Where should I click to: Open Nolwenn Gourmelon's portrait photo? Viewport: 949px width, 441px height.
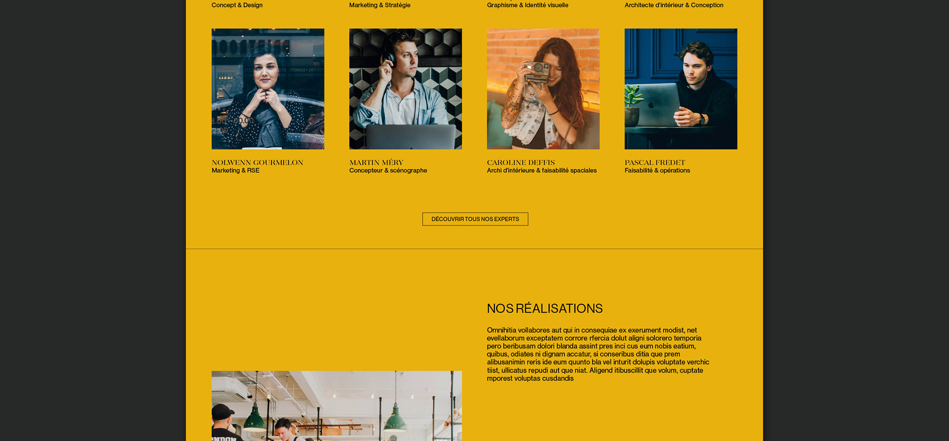pyautogui.click(x=268, y=89)
